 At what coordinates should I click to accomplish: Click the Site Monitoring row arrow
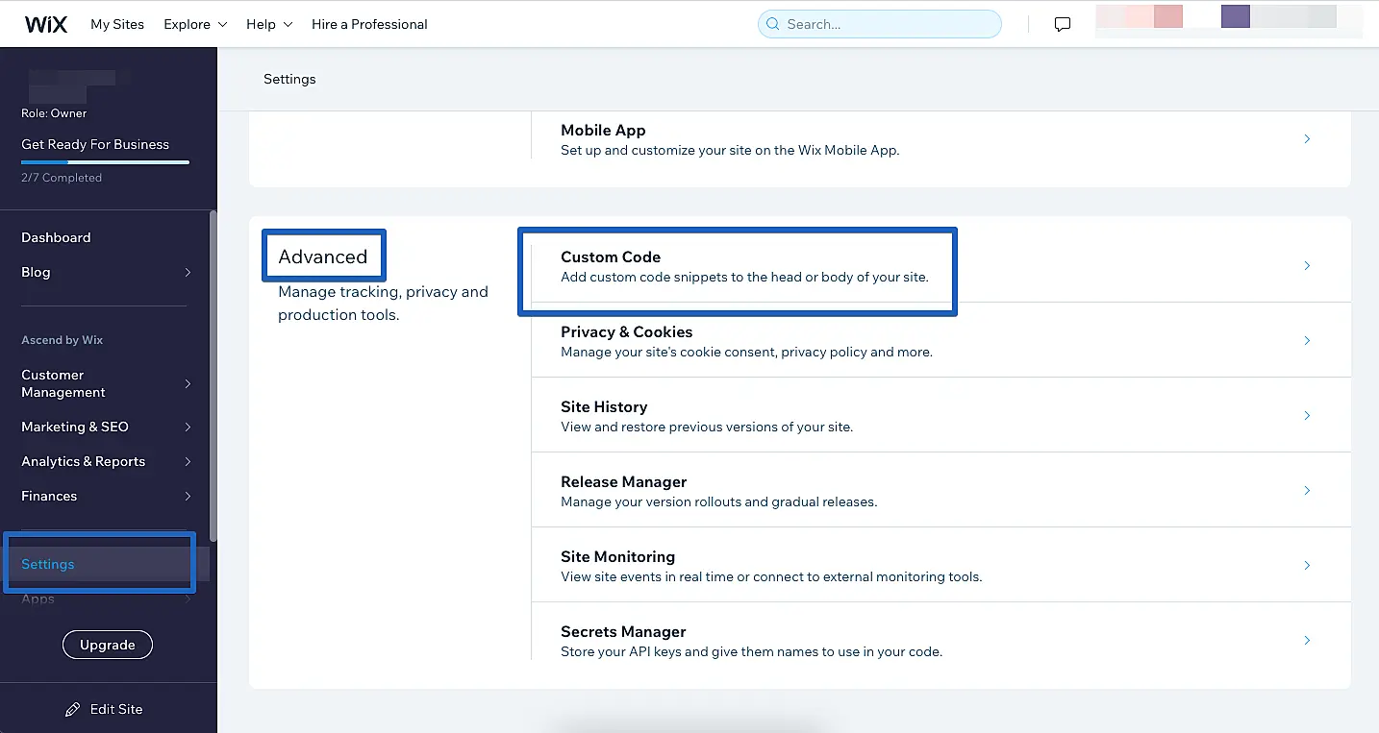pos(1307,566)
